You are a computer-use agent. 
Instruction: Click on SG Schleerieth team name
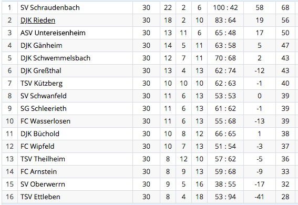tap(44, 108)
